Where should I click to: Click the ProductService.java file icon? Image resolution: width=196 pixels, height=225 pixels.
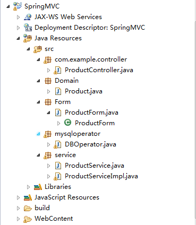click(x=58, y=166)
